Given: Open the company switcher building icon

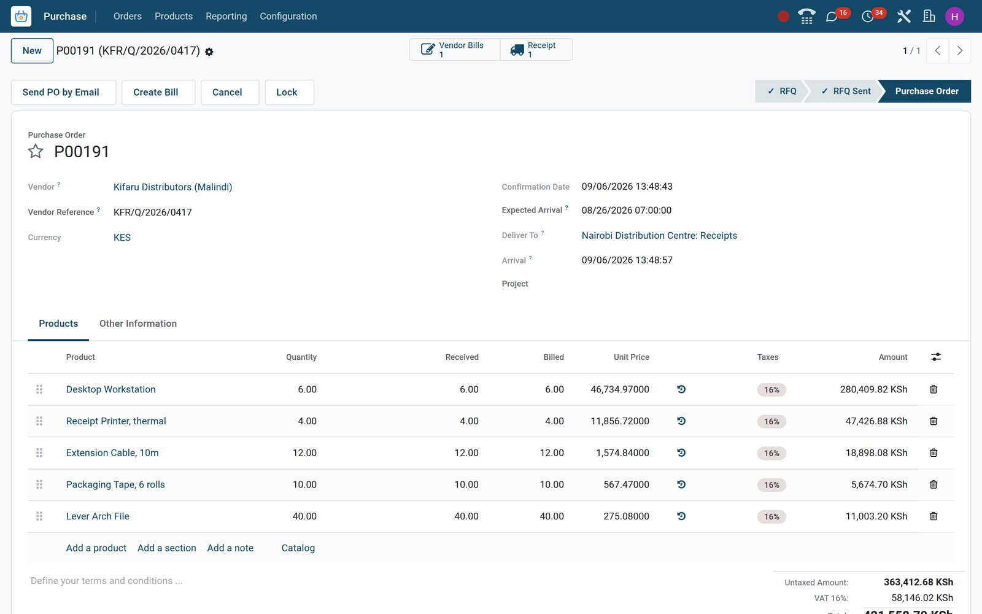Looking at the screenshot, I should coord(929,17).
